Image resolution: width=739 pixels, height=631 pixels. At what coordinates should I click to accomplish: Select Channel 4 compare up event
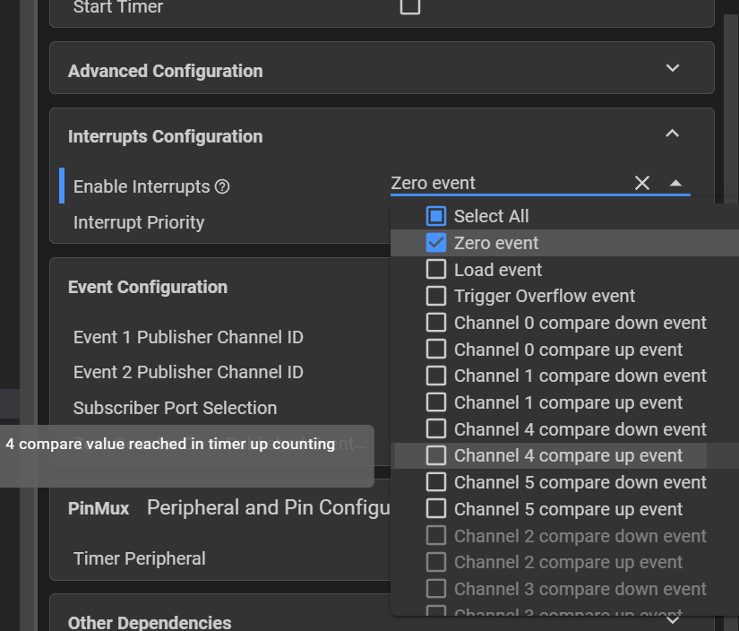pyautogui.click(x=436, y=455)
